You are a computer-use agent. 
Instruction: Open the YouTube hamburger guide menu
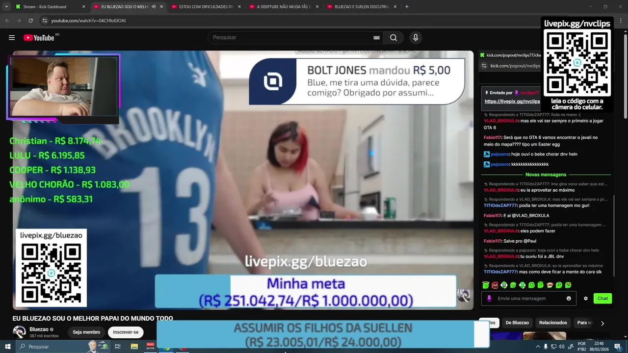[x=12, y=38]
